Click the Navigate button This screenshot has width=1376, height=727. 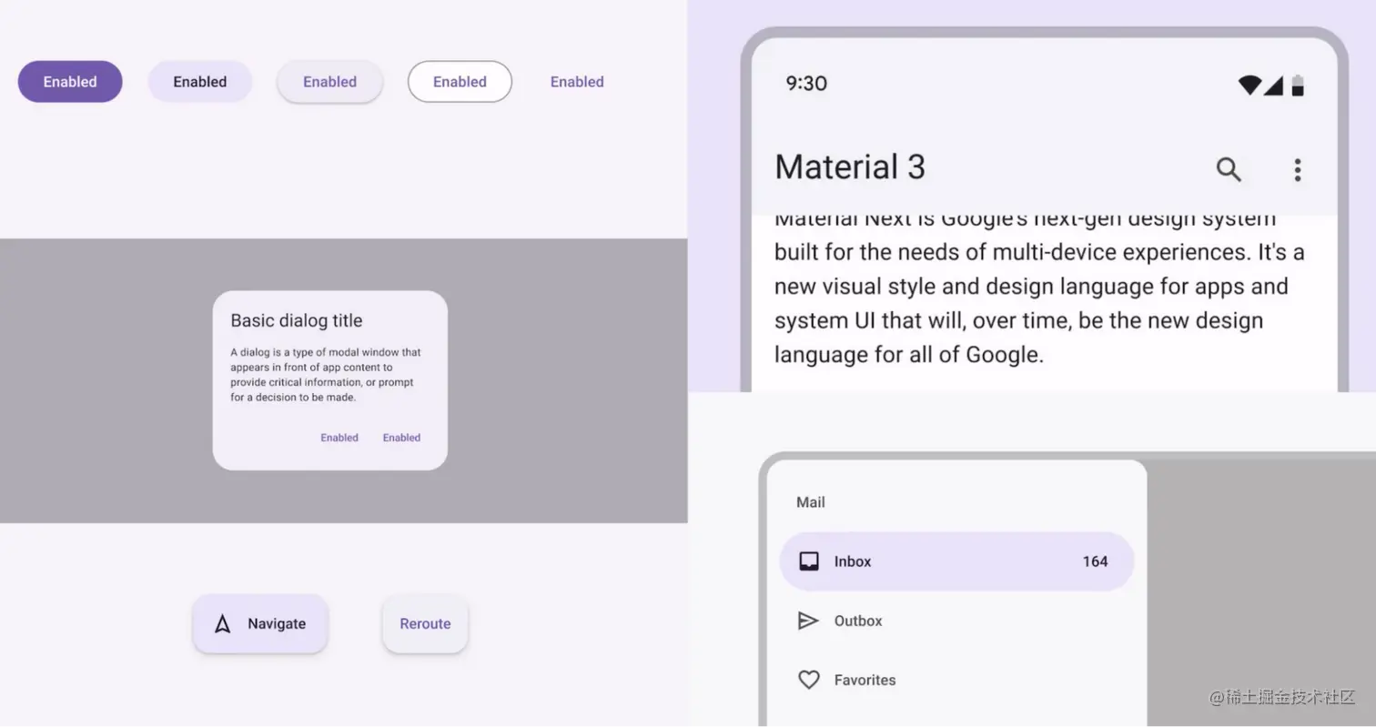(260, 624)
